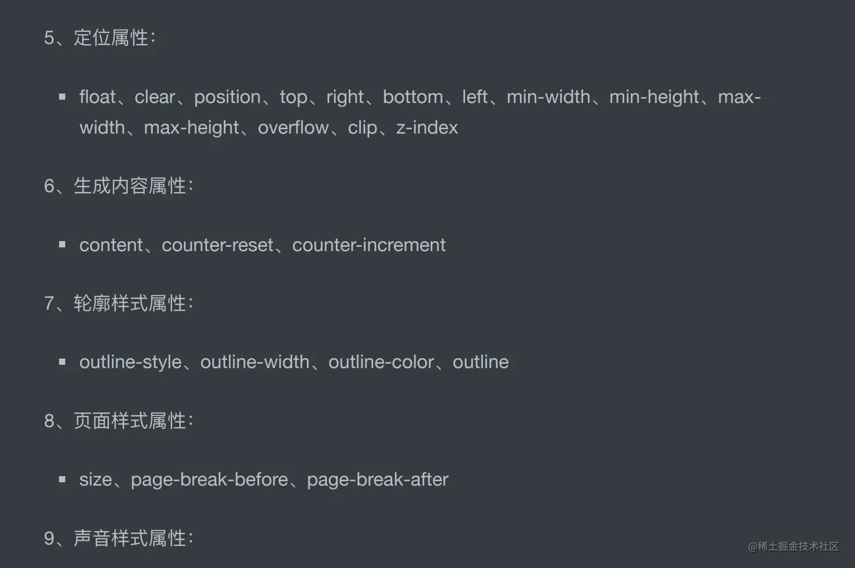The height and width of the screenshot is (568, 855).
Task: Click the '@稀土掘金技术社区' watermark
Action: click(793, 547)
